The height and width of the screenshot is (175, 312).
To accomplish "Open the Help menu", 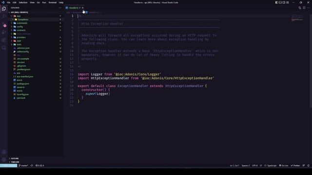I will tap(61, 2).
